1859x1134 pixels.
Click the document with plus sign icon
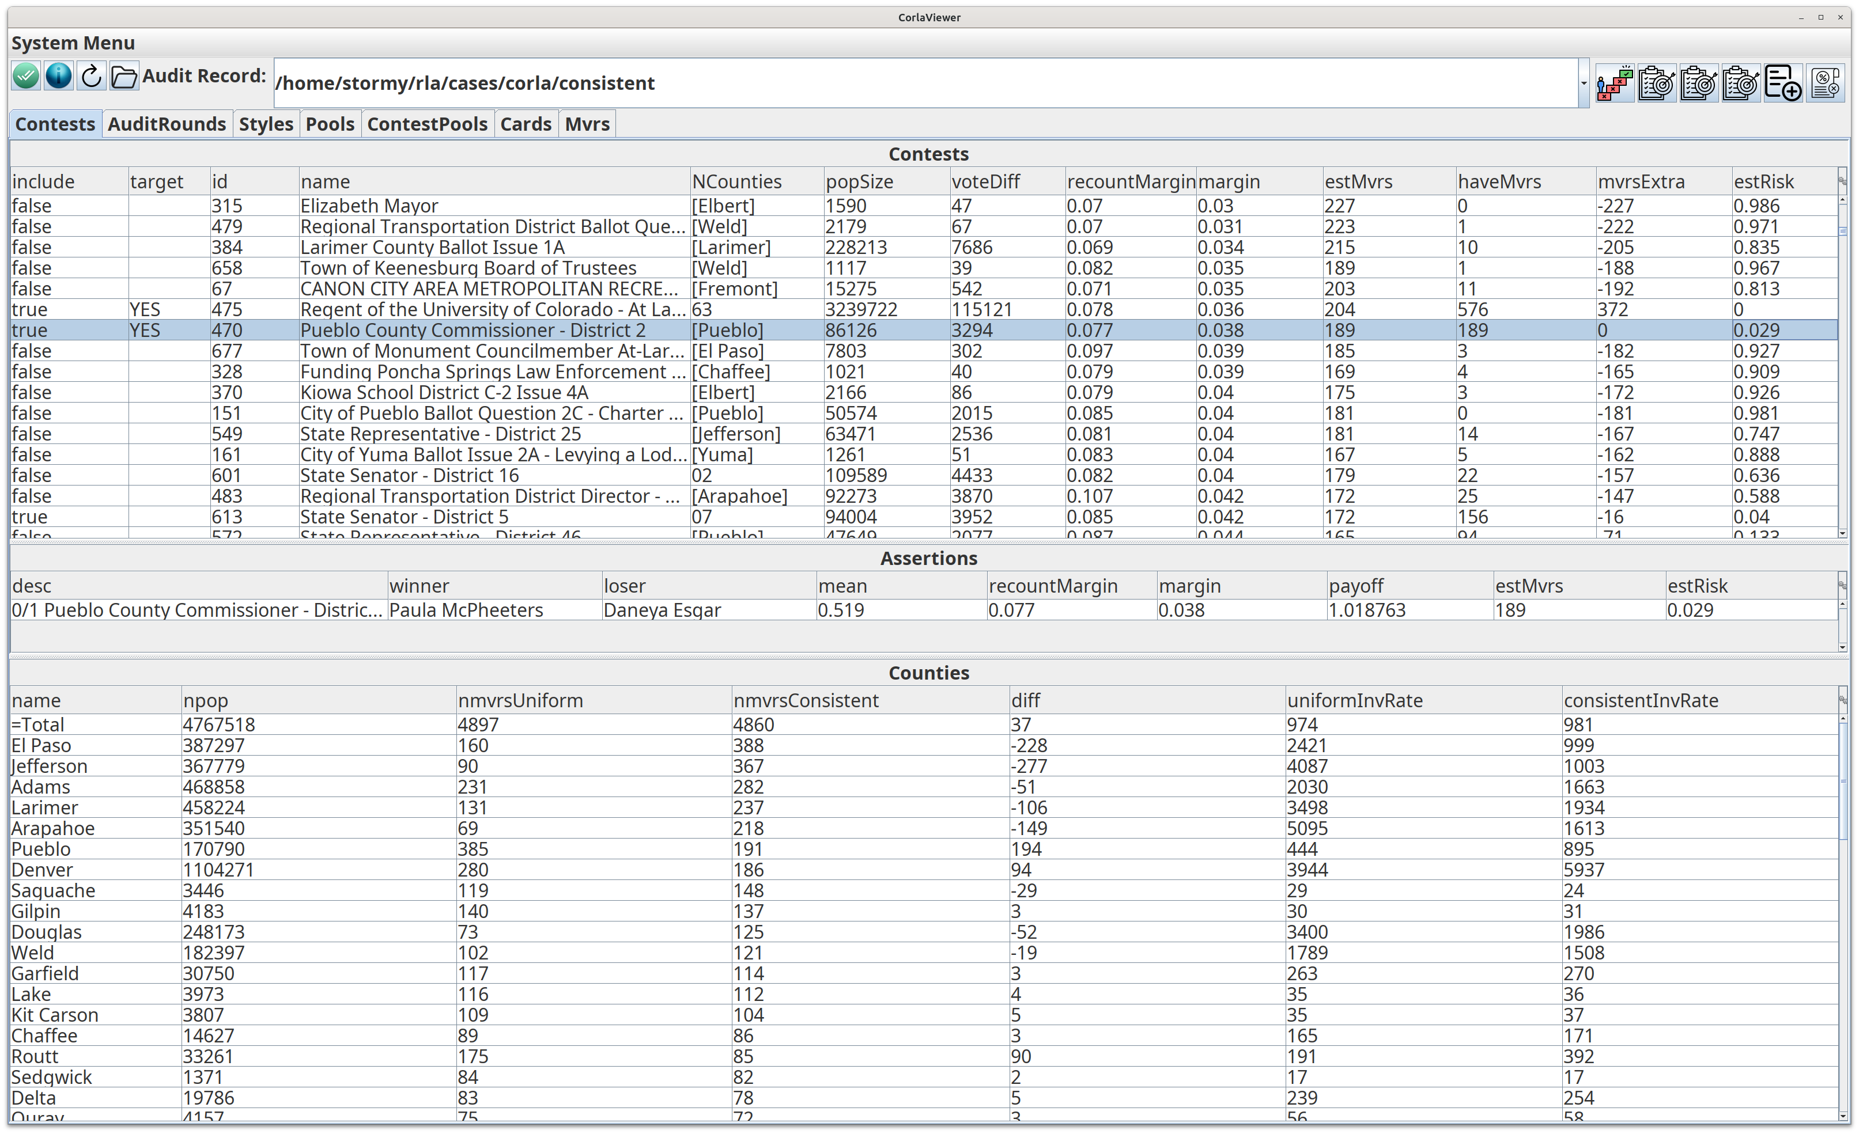coord(1784,83)
